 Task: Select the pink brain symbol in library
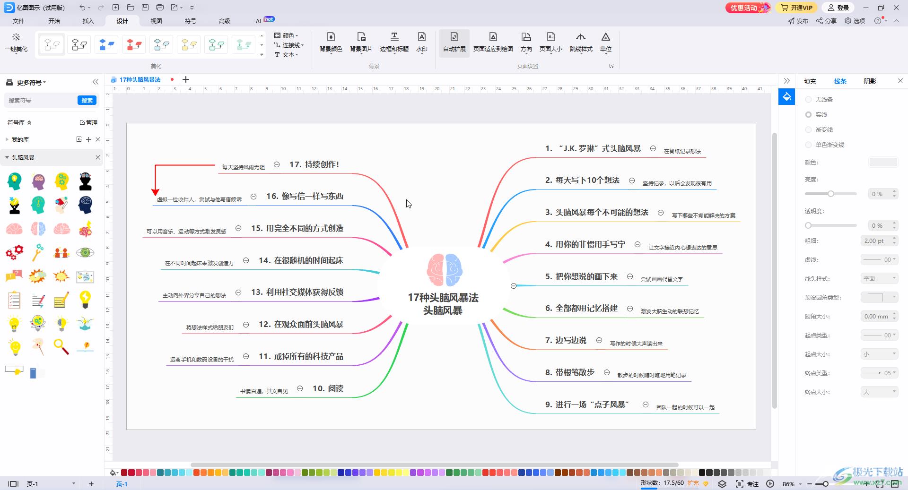(x=14, y=229)
